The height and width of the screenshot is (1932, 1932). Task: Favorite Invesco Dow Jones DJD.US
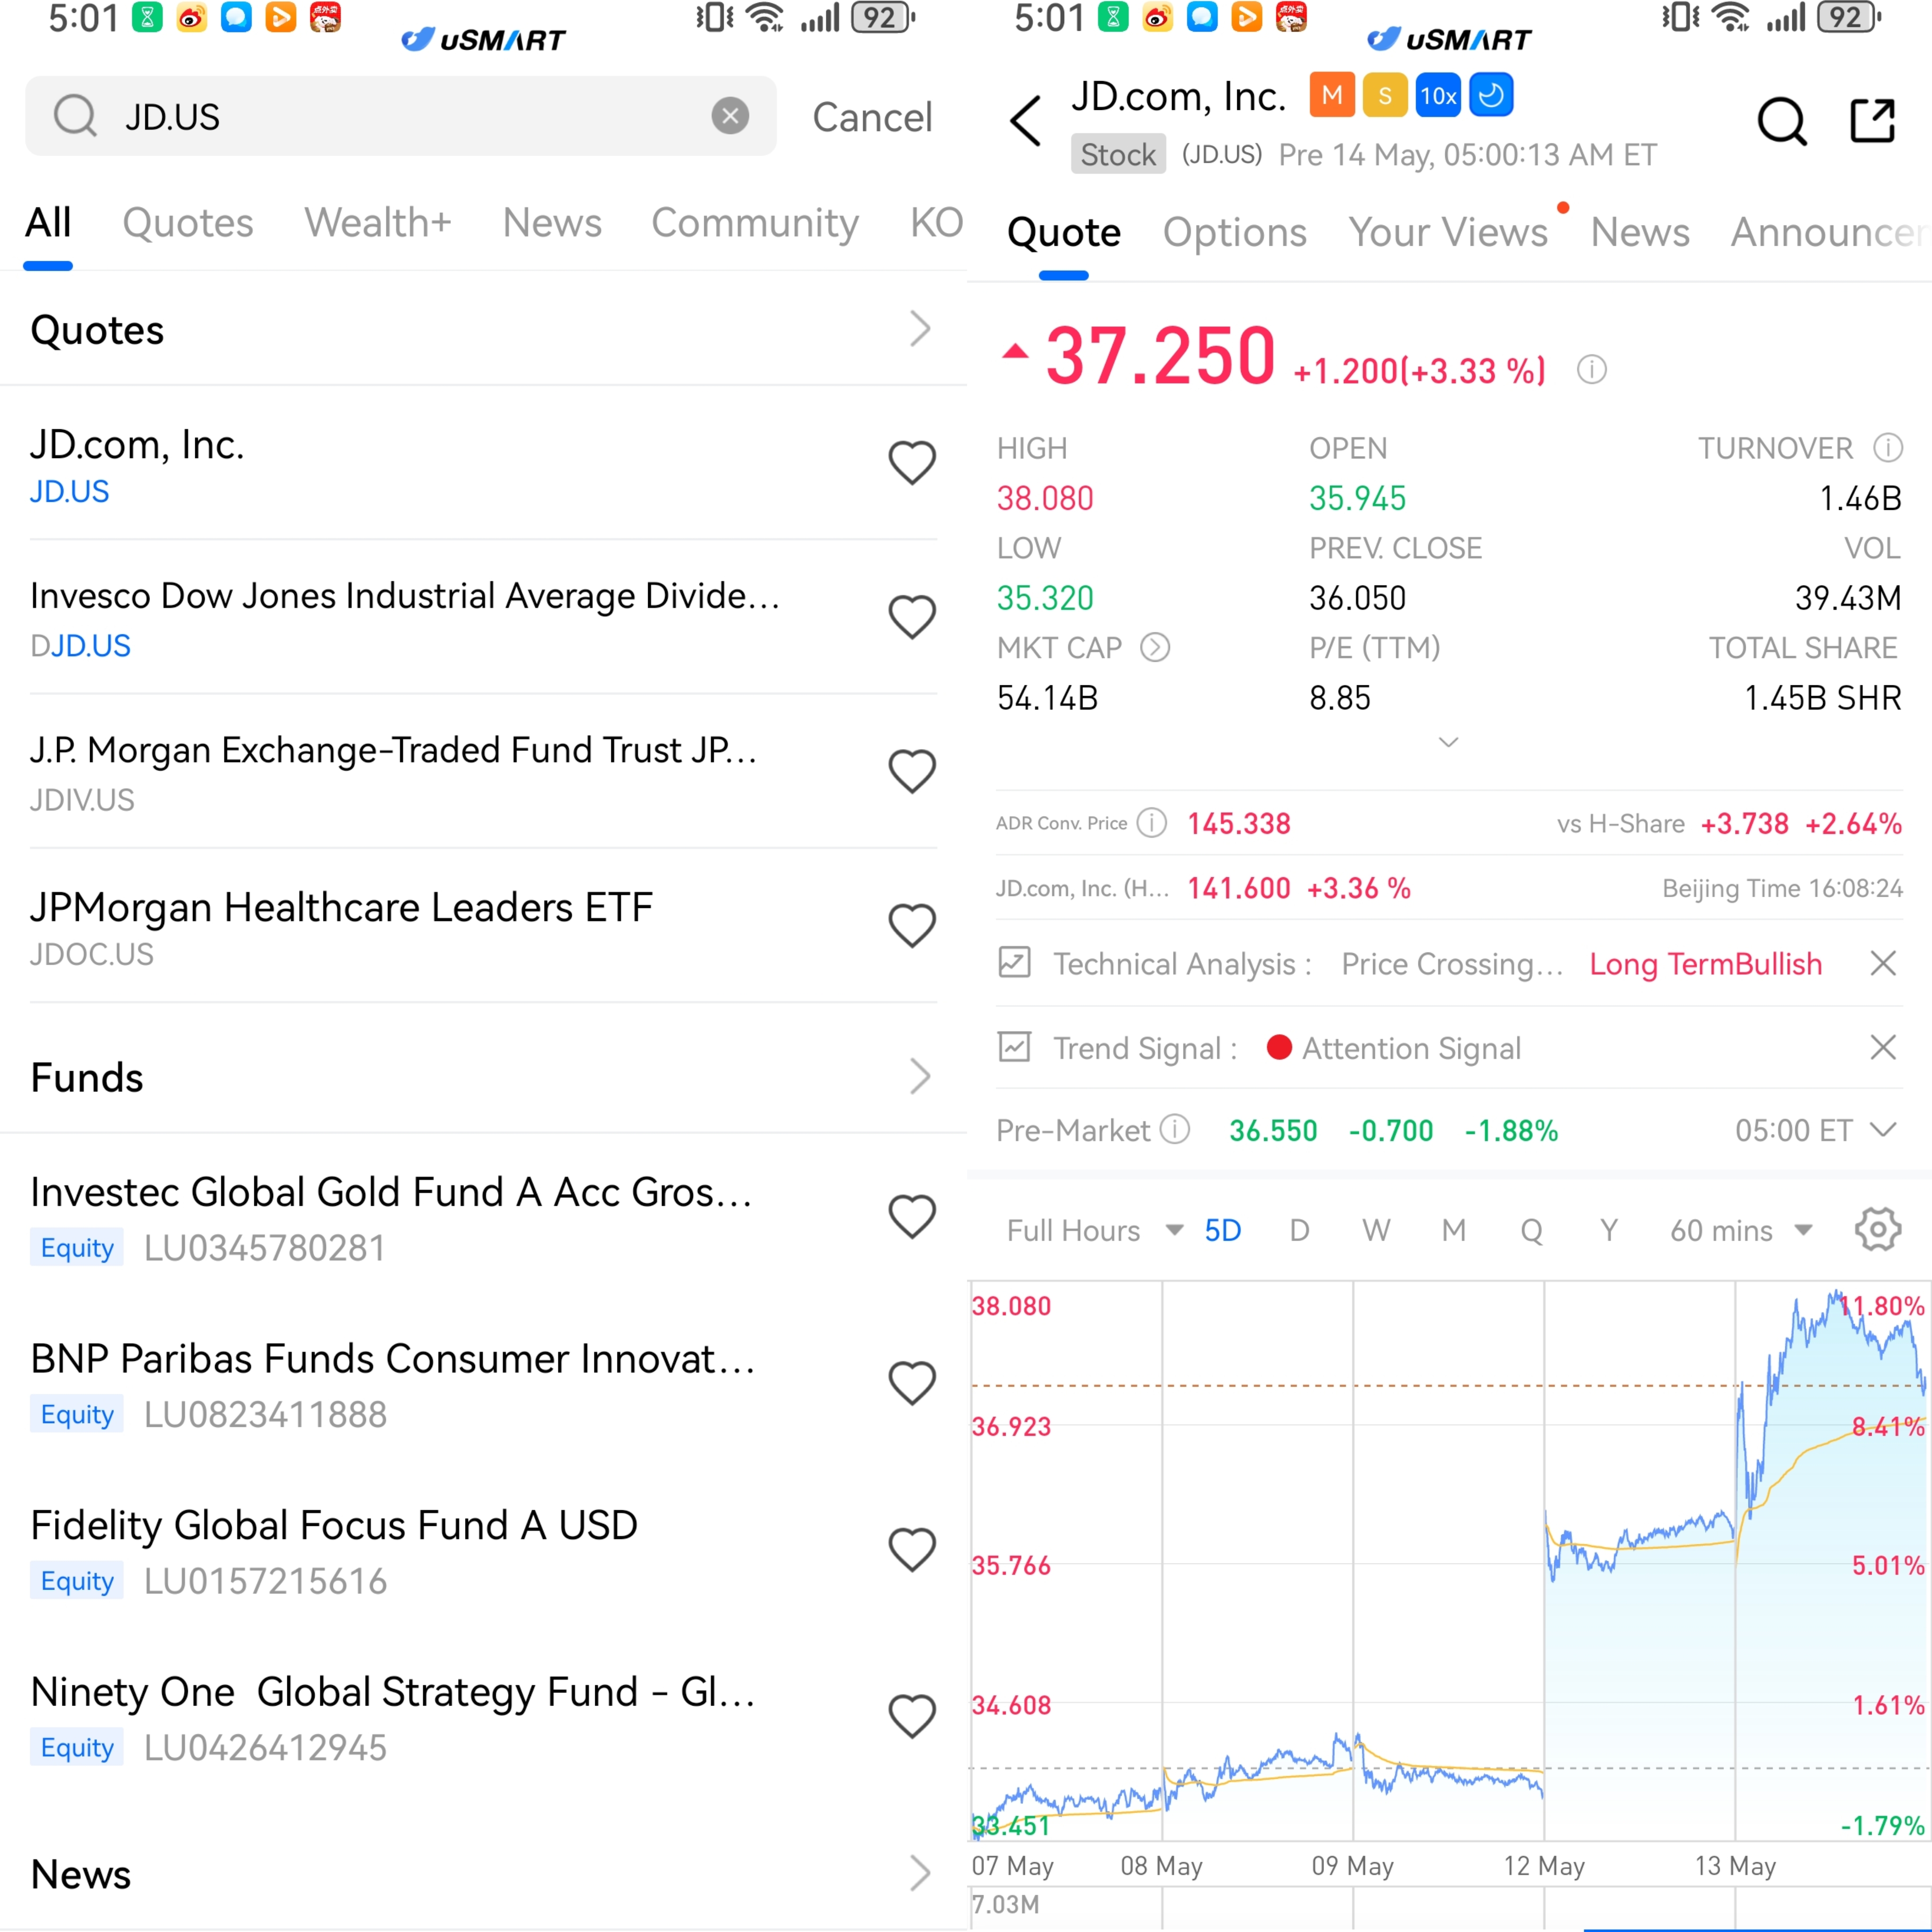tap(912, 617)
